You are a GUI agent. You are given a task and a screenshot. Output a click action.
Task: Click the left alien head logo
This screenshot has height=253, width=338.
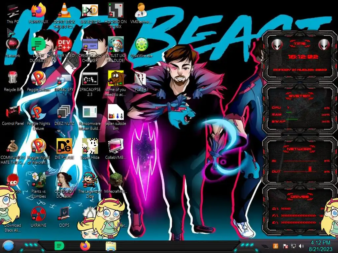[x=277, y=44]
